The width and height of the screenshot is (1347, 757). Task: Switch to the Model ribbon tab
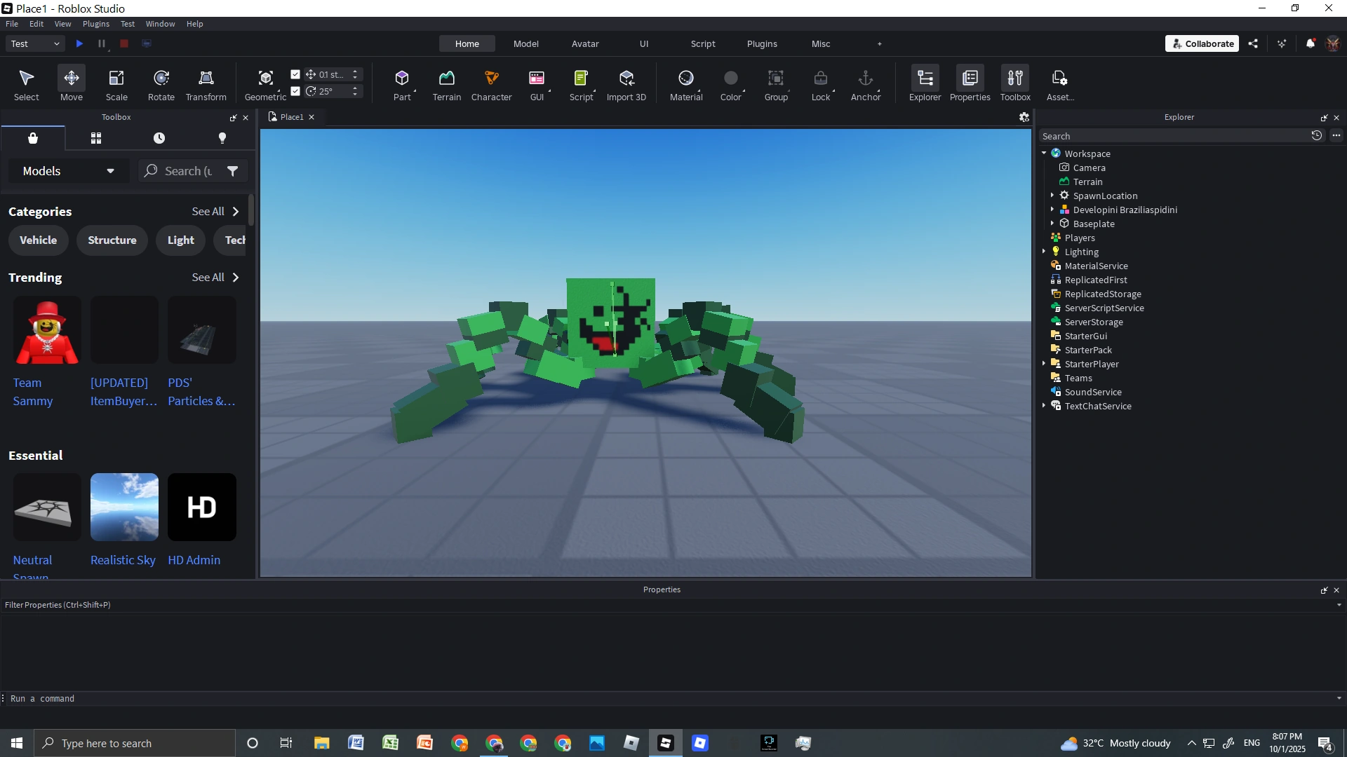pos(525,43)
